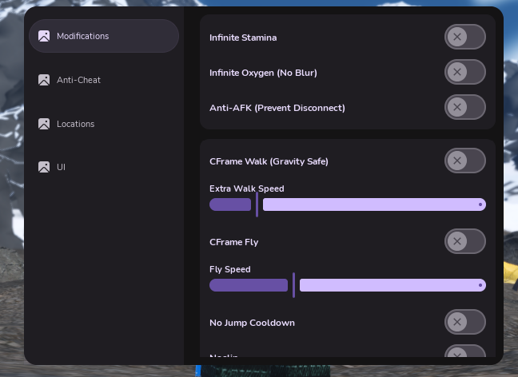
Task: Click the UI sidebar image icon
Action: click(x=44, y=167)
